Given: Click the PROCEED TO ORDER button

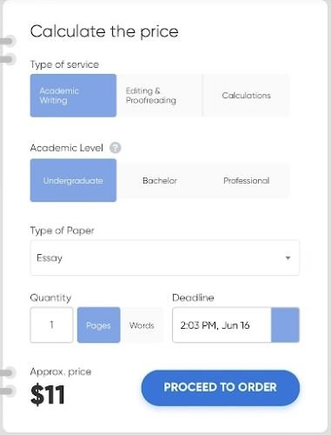Looking at the screenshot, I should 221,387.
